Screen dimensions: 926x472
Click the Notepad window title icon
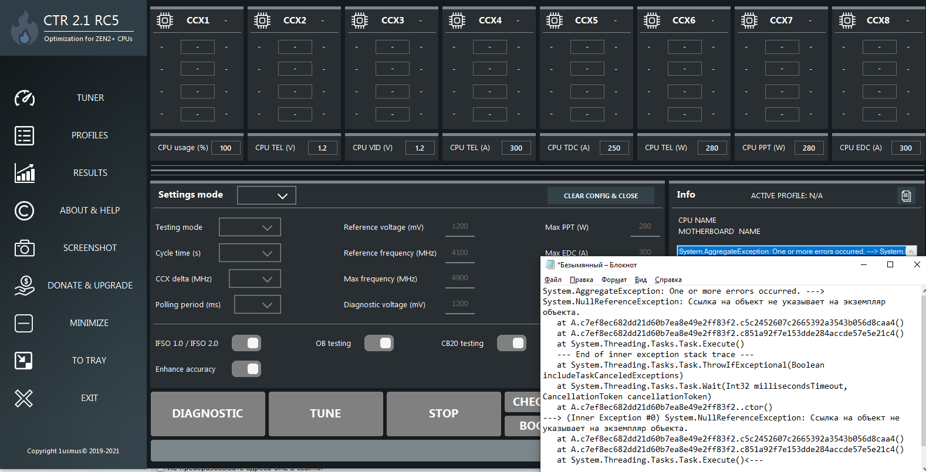[550, 264]
